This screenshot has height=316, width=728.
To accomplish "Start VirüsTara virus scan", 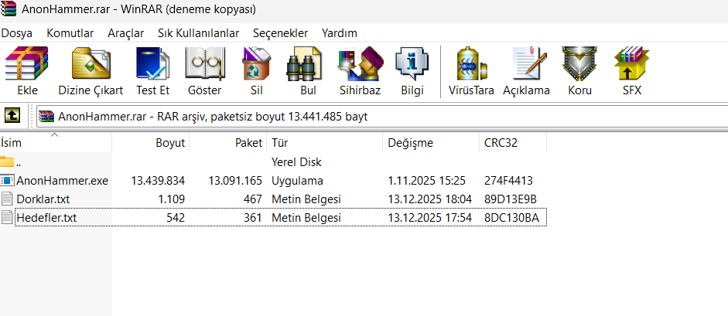I will (x=471, y=63).
